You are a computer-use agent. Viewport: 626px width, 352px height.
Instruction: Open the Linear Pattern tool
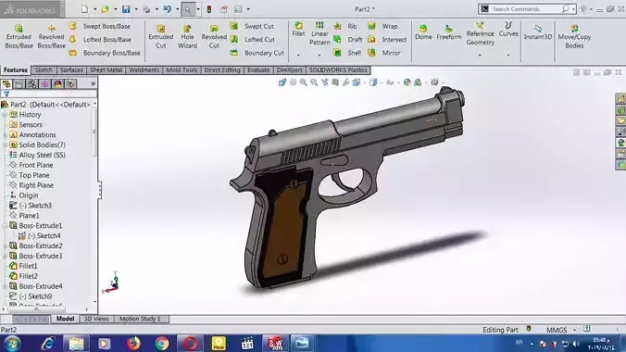[x=319, y=33]
